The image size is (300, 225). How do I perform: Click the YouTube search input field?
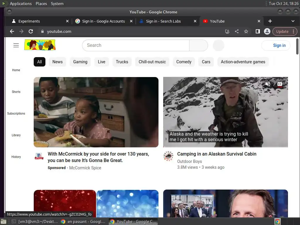tap(136, 45)
